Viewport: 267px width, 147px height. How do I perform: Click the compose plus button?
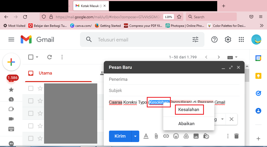click(x=11, y=62)
